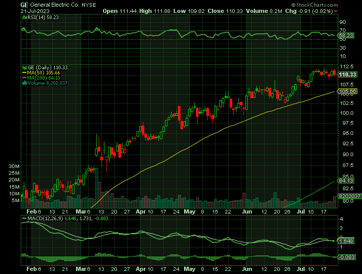Viewport: 362px width, 274px height.
Task: Click the 84.13 MA(200) axis tag
Action: click(x=346, y=181)
